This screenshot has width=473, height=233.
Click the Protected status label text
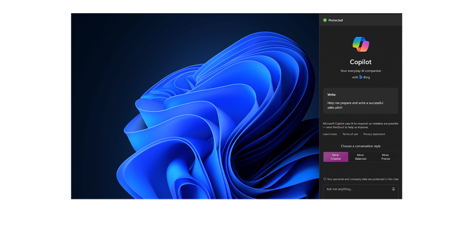(x=335, y=20)
